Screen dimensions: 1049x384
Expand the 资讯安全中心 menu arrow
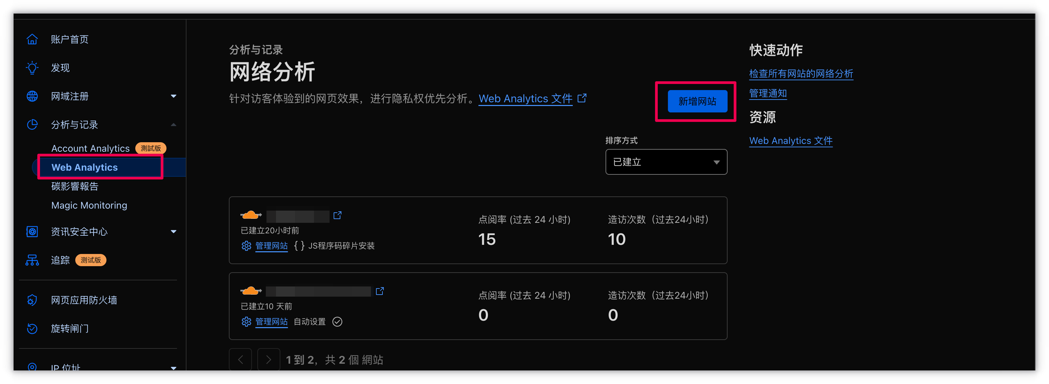(174, 232)
